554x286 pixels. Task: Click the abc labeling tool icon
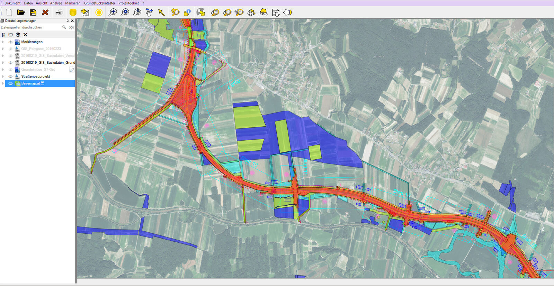263,12
